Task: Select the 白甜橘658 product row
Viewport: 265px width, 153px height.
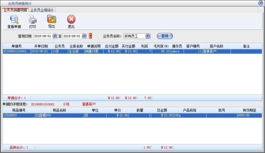Action: [59, 115]
